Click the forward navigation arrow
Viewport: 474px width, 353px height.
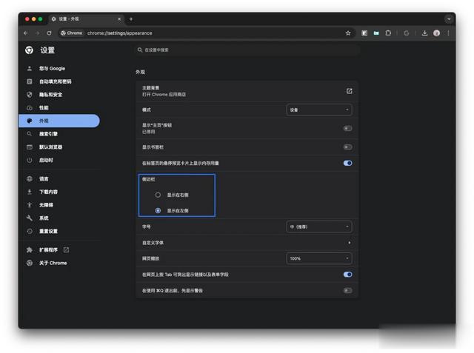[38, 33]
